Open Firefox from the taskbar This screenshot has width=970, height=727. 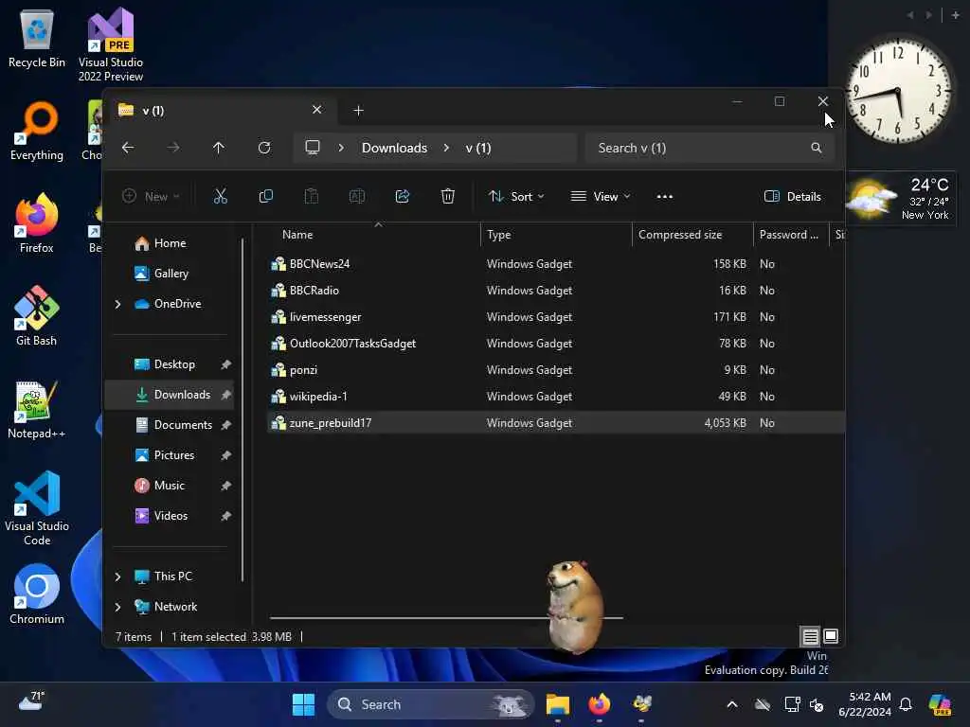pos(600,704)
